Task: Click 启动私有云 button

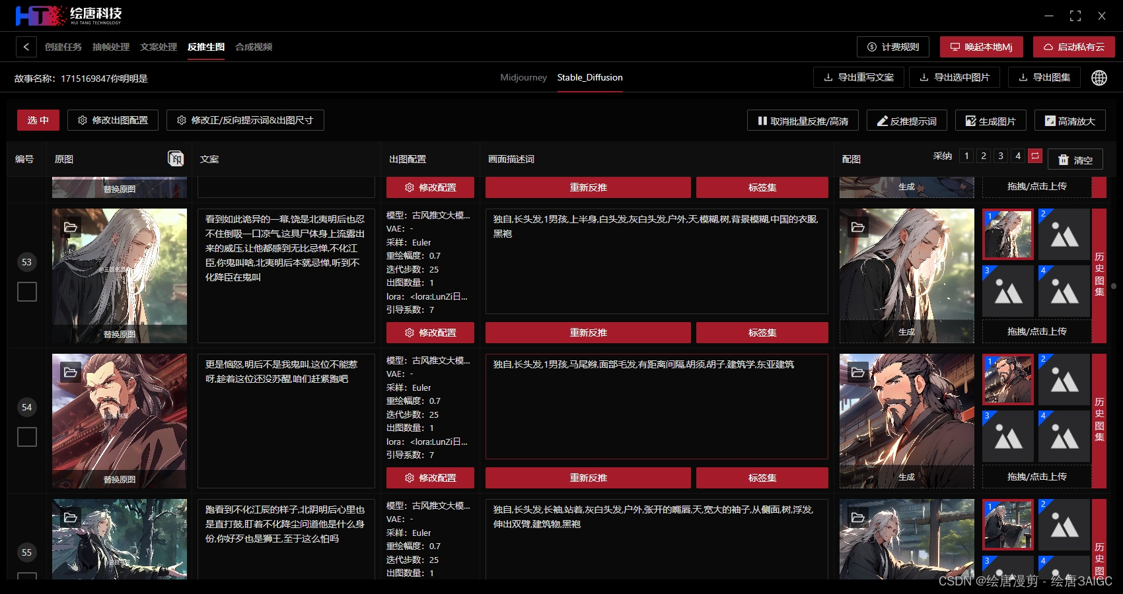Action: point(1074,47)
